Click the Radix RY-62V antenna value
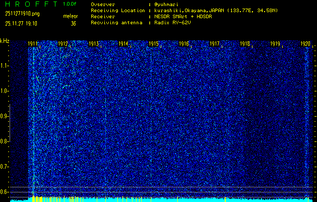 (x=172, y=23)
